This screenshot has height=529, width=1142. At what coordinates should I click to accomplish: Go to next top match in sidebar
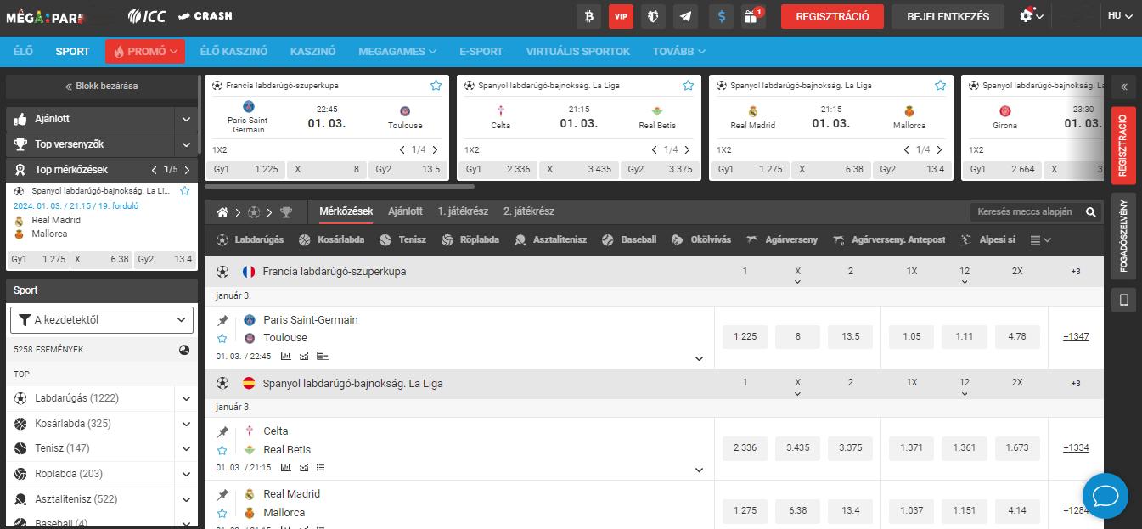[x=187, y=169]
